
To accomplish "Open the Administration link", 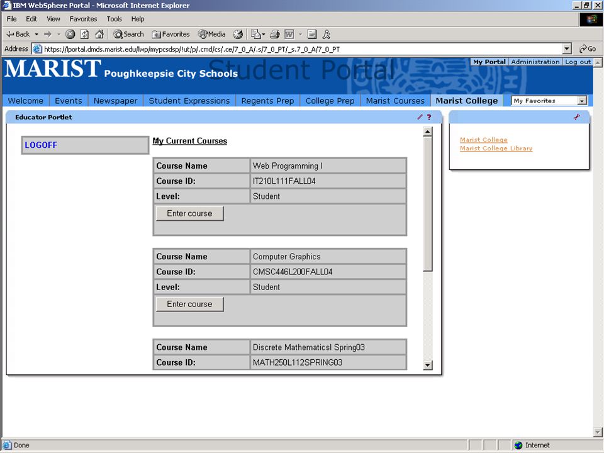I will 535,62.
